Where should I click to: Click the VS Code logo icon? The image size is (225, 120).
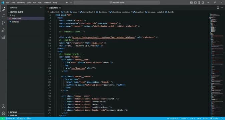tap(3, 3)
